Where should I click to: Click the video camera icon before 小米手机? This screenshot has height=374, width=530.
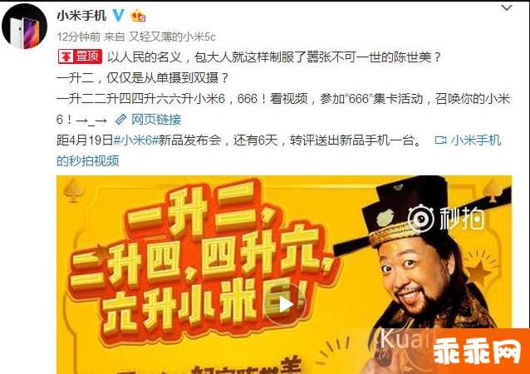coord(440,140)
